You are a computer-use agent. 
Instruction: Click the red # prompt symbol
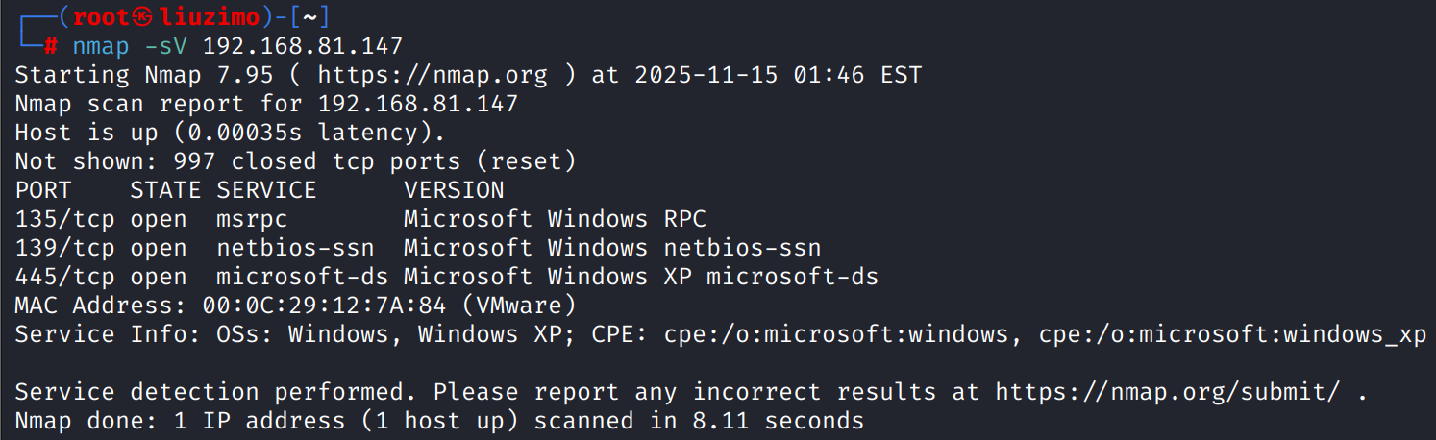click(x=51, y=45)
